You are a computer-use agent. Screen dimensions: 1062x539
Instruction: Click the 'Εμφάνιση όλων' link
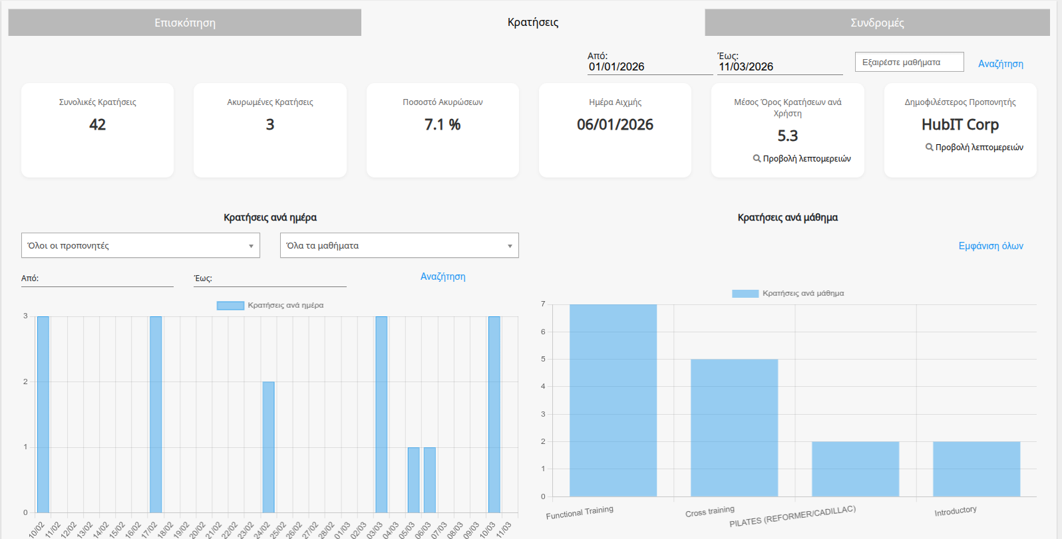tap(990, 246)
